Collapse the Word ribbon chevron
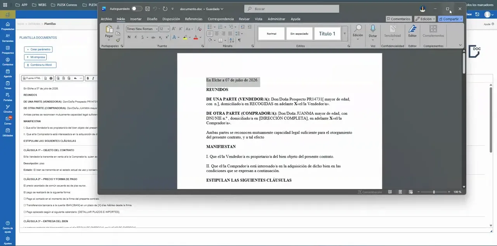 click(x=460, y=45)
